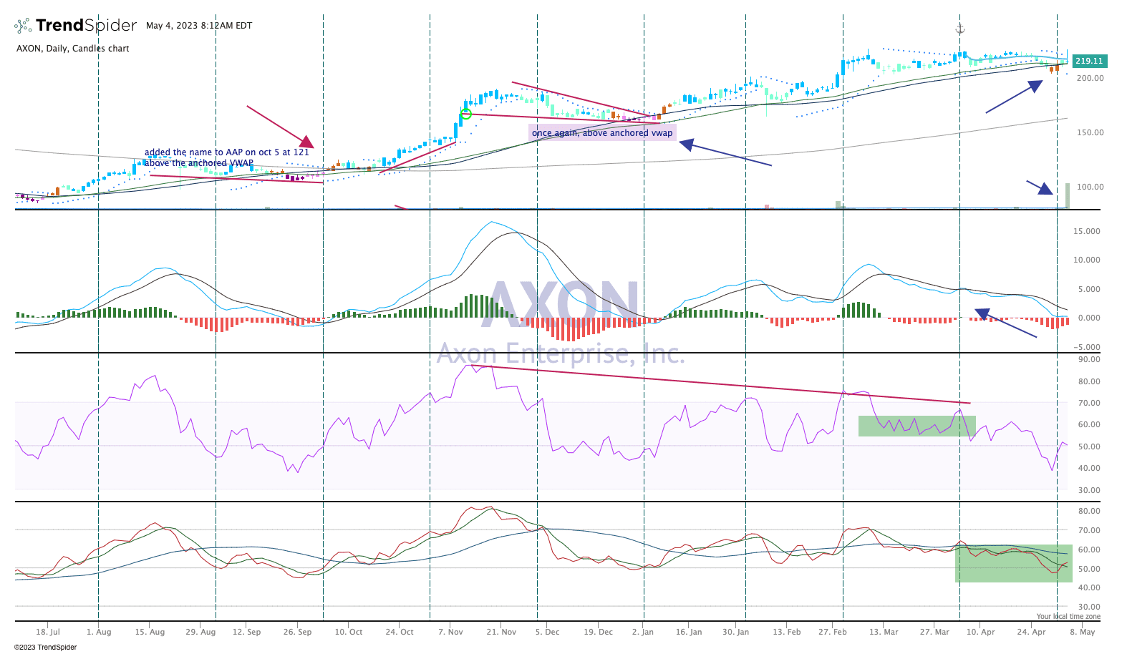Click the 'Your local time zone' label
The width and height of the screenshot is (1122, 654).
[x=1068, y=616]
